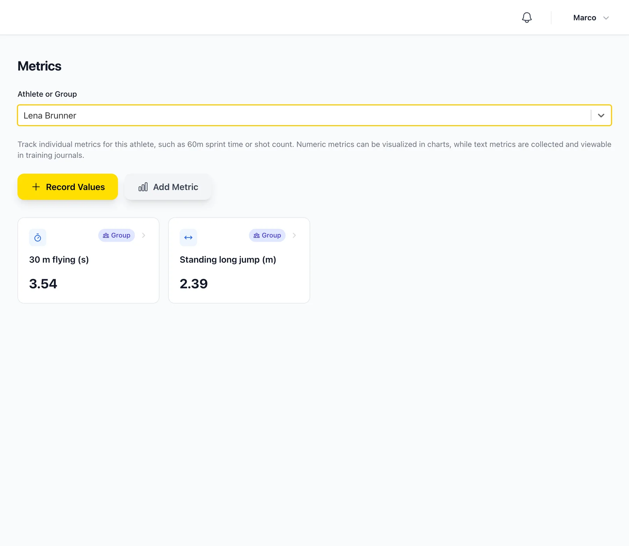Click the 2.39 value
The height and width of the screenshot is (546, 629).
coord(194,284)
